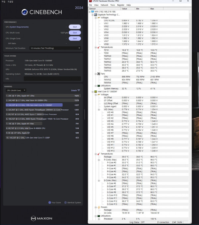Image resolution: width=199 pixels, height=225 pixels.
Task: Open the Korean Help menu in Cinebench
Action: coord(10,2)
